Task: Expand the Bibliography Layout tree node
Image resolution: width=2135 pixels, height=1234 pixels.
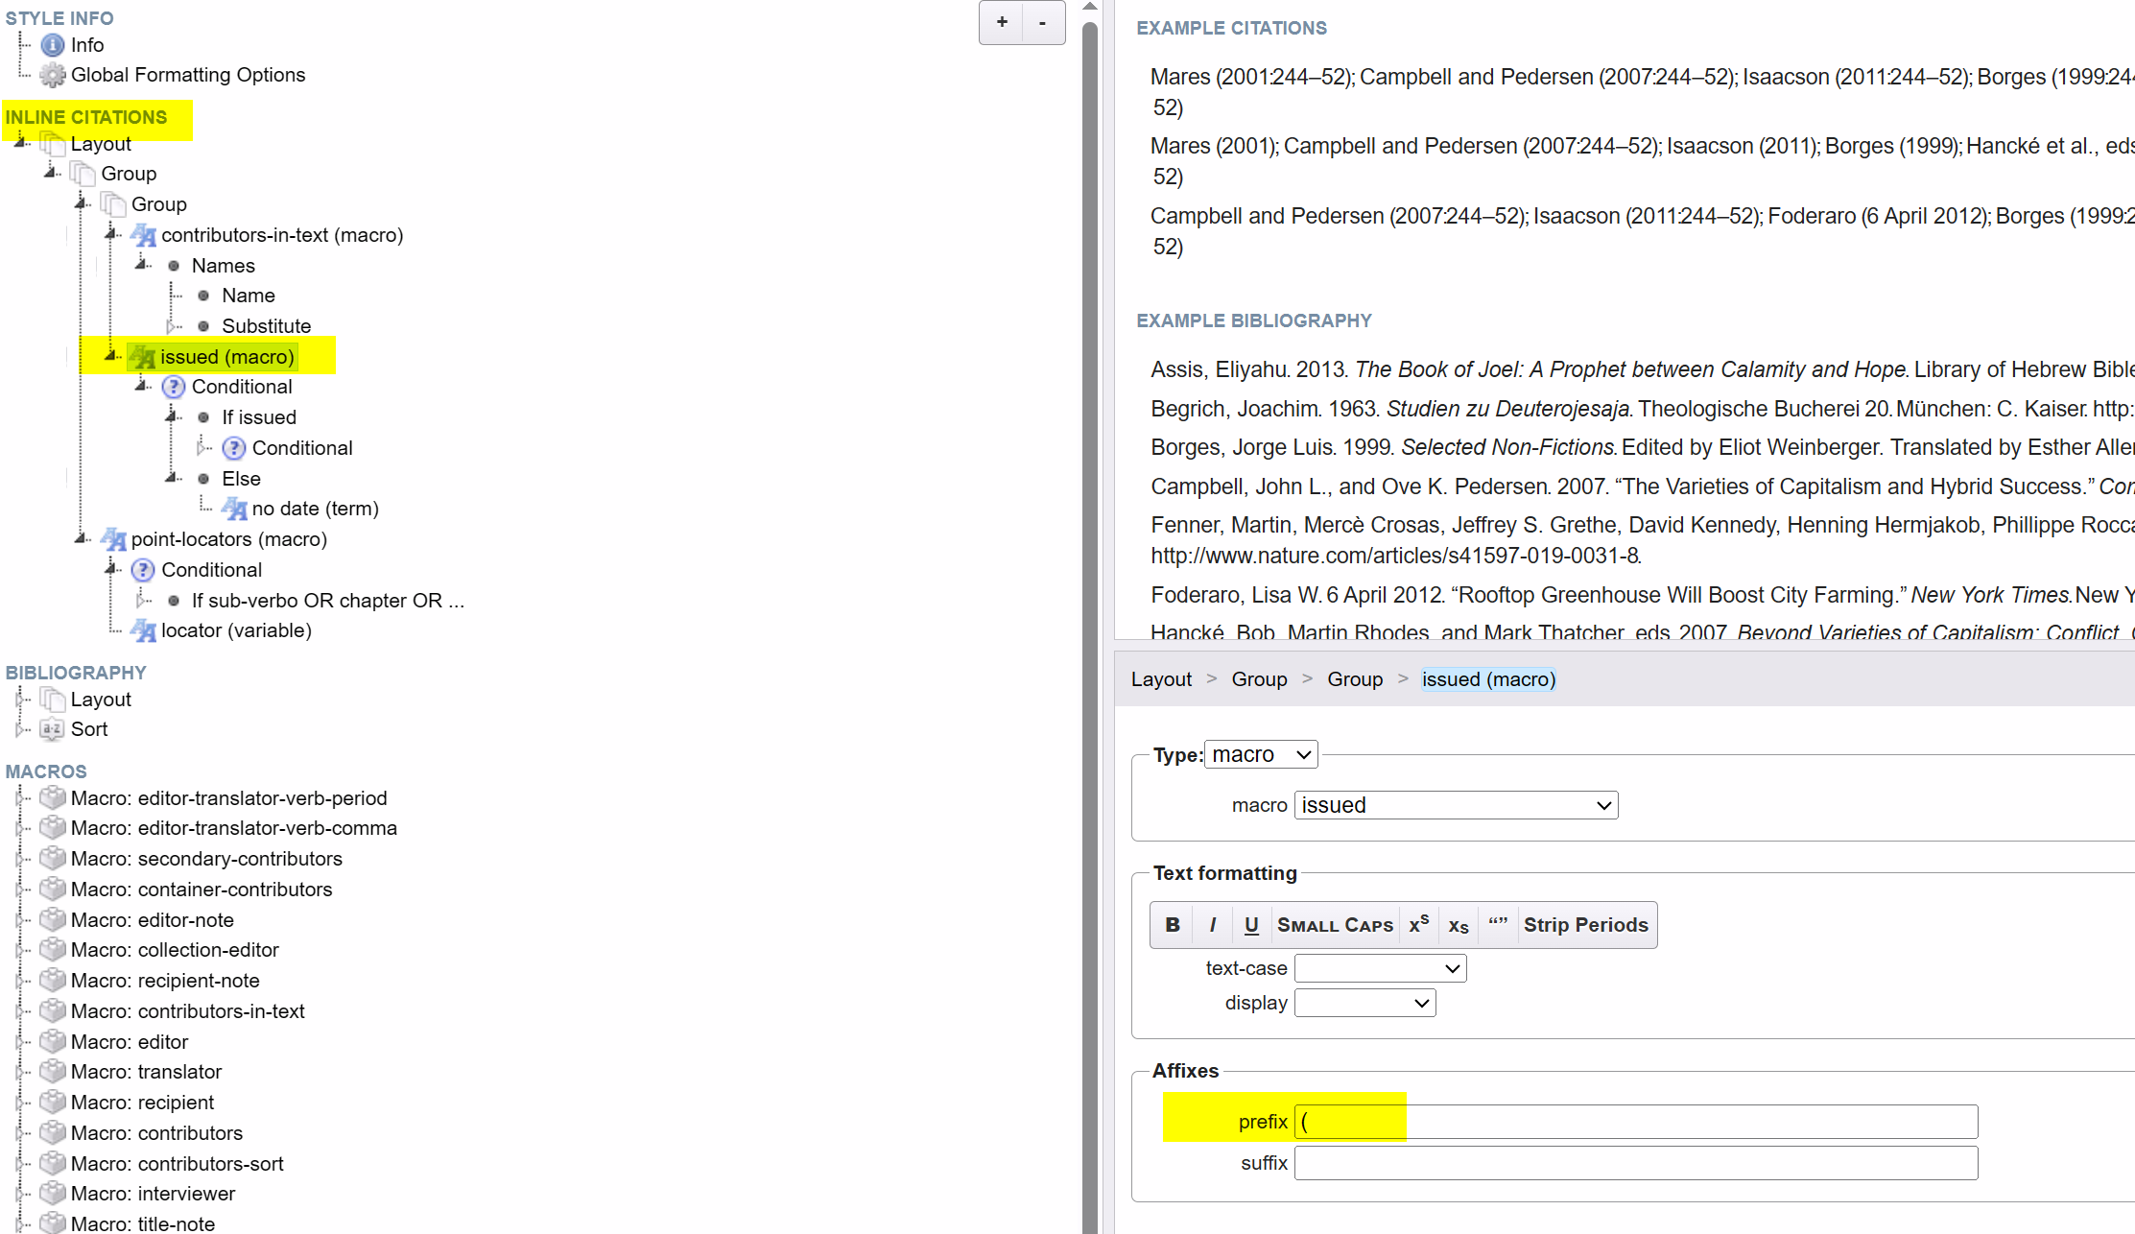Action: coord(18,700)
